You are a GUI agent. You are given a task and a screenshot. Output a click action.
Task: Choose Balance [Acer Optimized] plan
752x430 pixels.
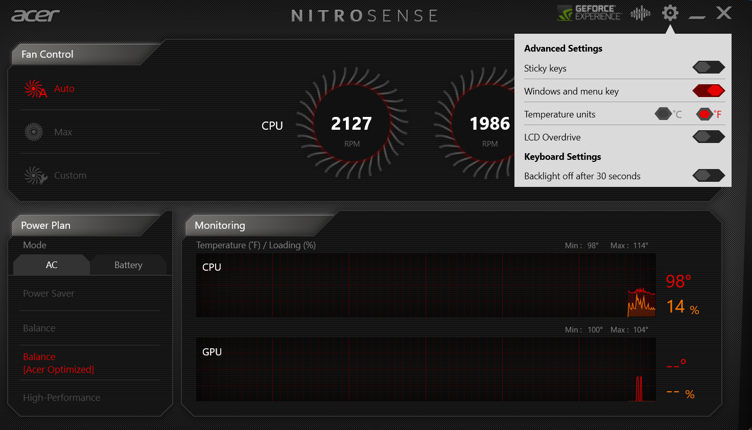pyautogui.click(x=59, y=363)
